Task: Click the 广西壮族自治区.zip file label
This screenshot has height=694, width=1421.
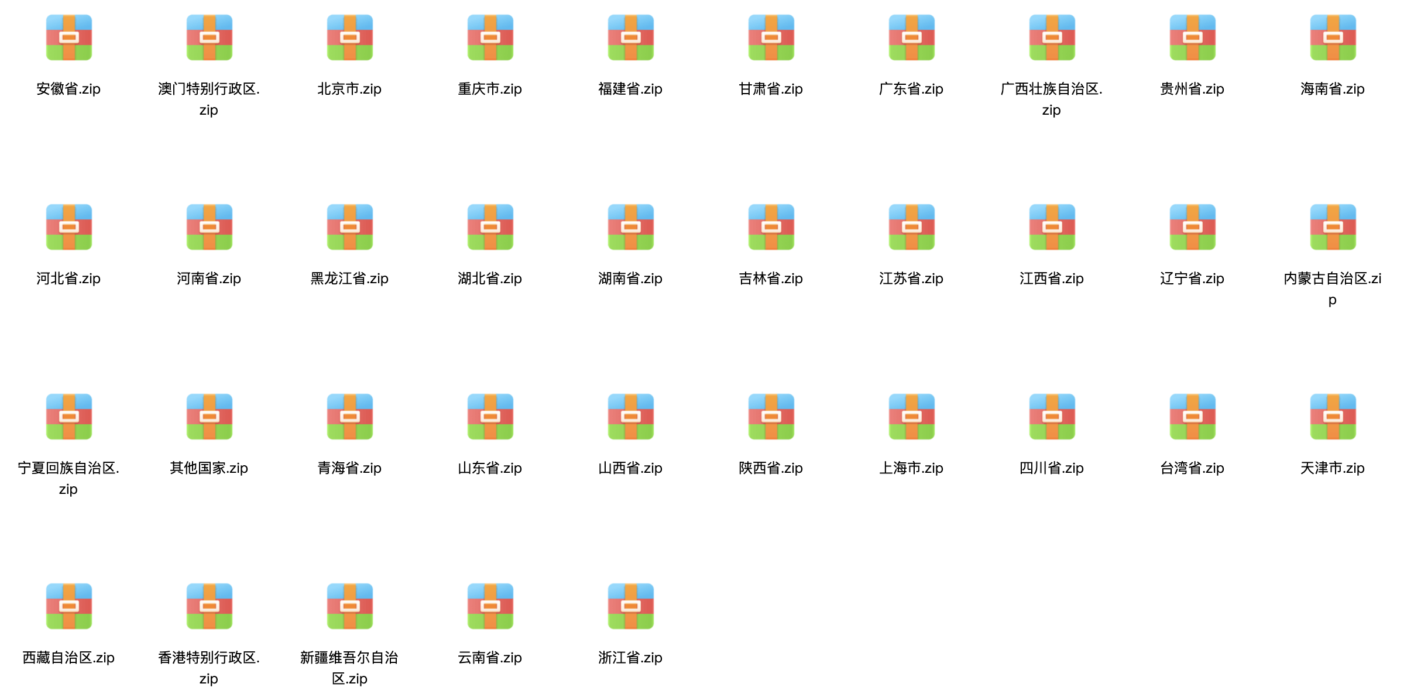Action: (x=1052, y=99)
